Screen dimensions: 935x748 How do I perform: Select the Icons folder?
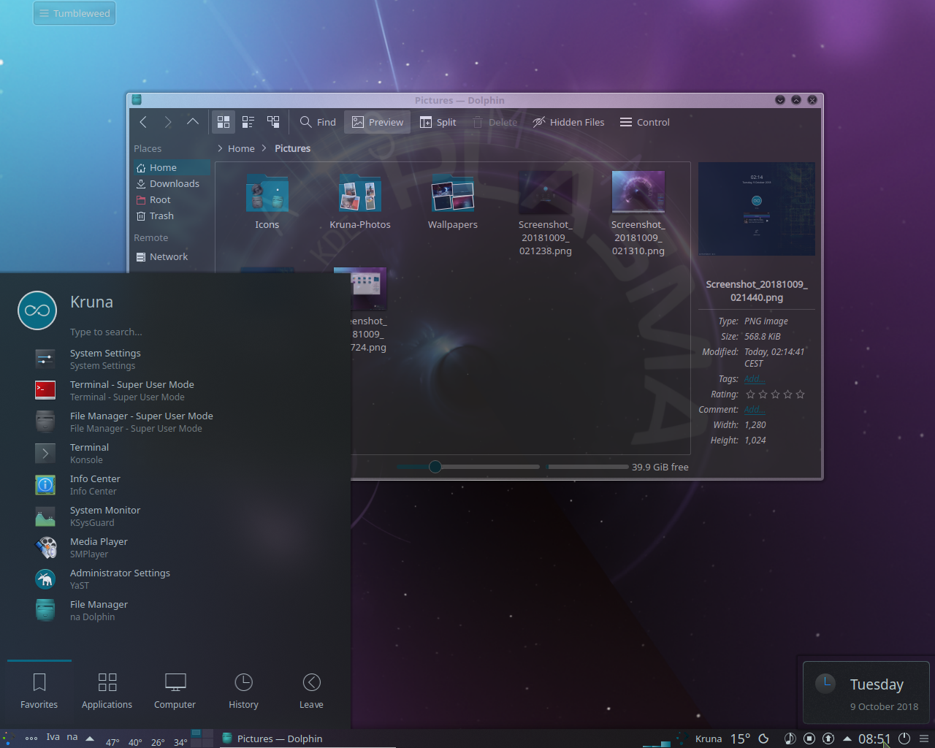click(x=267, y=201)
